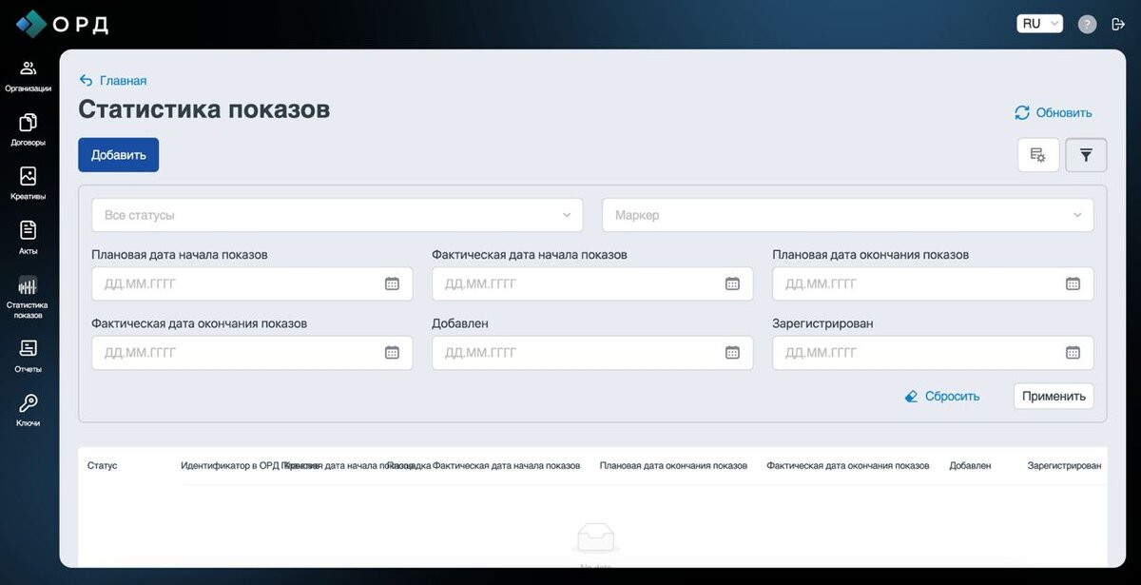Open the Креативы sidebar section
The height and width of the screenshot is (585, 1141).
[x=28, y=185]
